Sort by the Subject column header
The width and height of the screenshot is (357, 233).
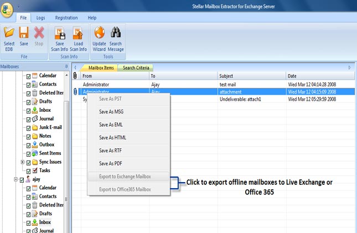(x=252, y=76)
